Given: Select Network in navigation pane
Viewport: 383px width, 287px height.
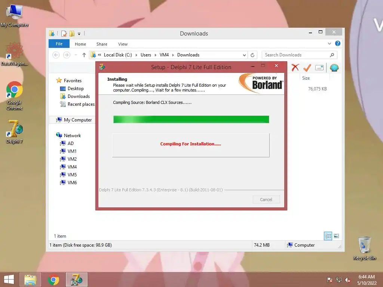Looking at the screenshot, I should click(x=72, y=135).
